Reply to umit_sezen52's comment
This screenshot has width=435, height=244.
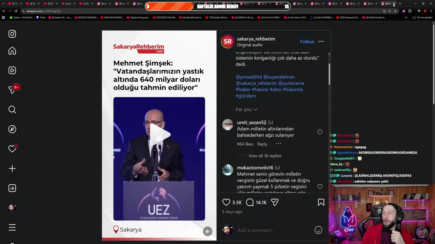point(262,144)
